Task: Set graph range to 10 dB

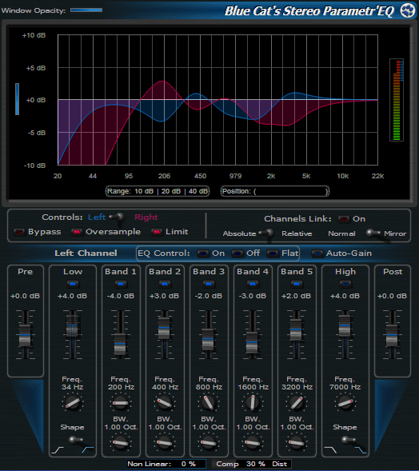Action: point(144,191)
